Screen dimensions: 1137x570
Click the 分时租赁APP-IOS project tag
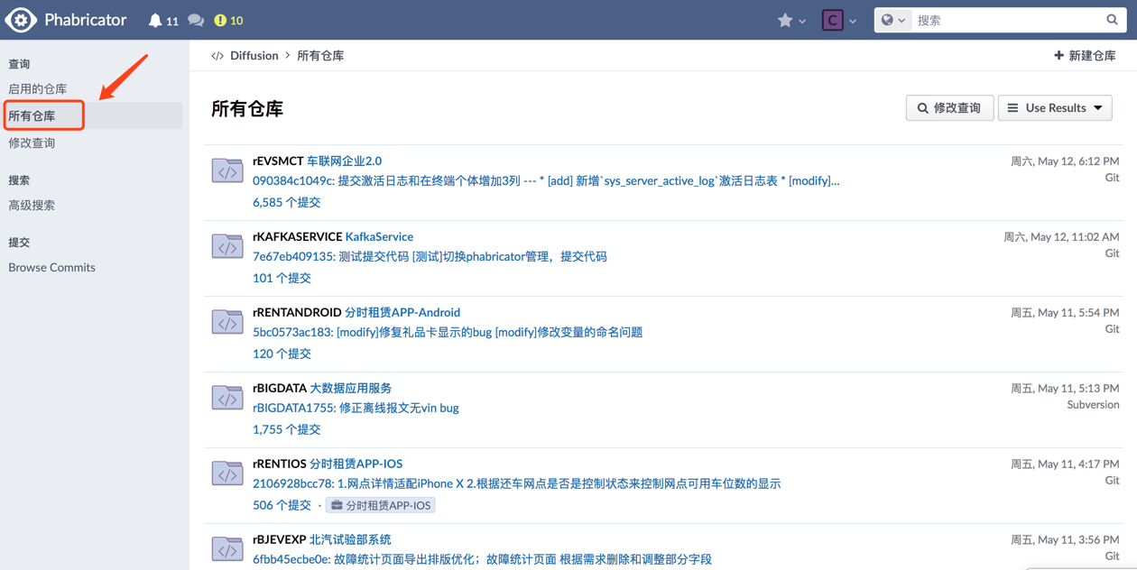381,505
